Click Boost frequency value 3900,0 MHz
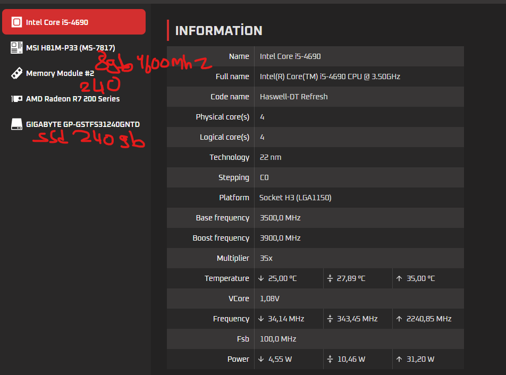This screenshot has width=506, height=375. [280, 238]
